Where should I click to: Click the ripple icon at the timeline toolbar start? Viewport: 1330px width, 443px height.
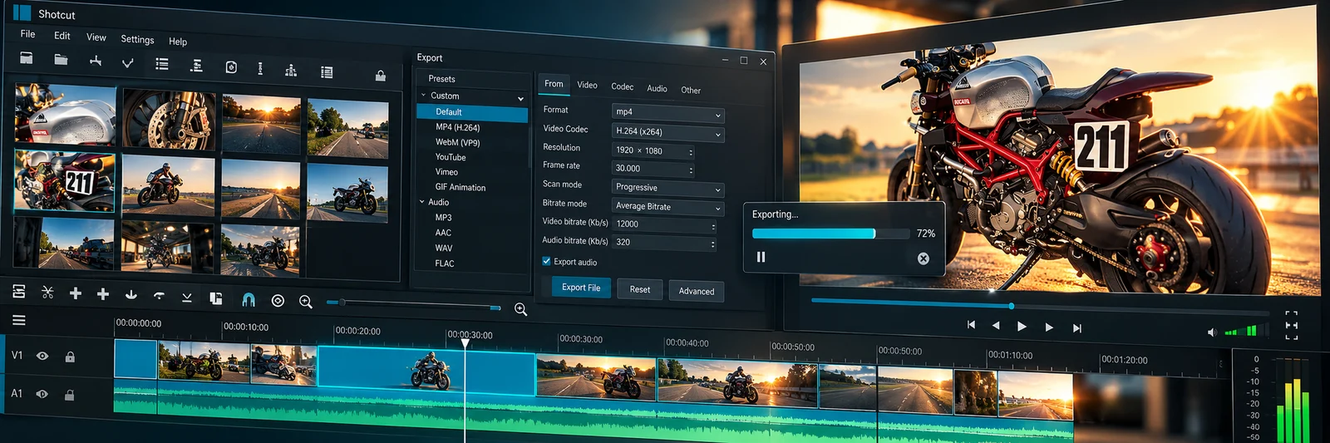[x=19, y=291]
